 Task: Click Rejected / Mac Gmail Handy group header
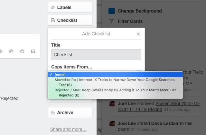point(115,90)
